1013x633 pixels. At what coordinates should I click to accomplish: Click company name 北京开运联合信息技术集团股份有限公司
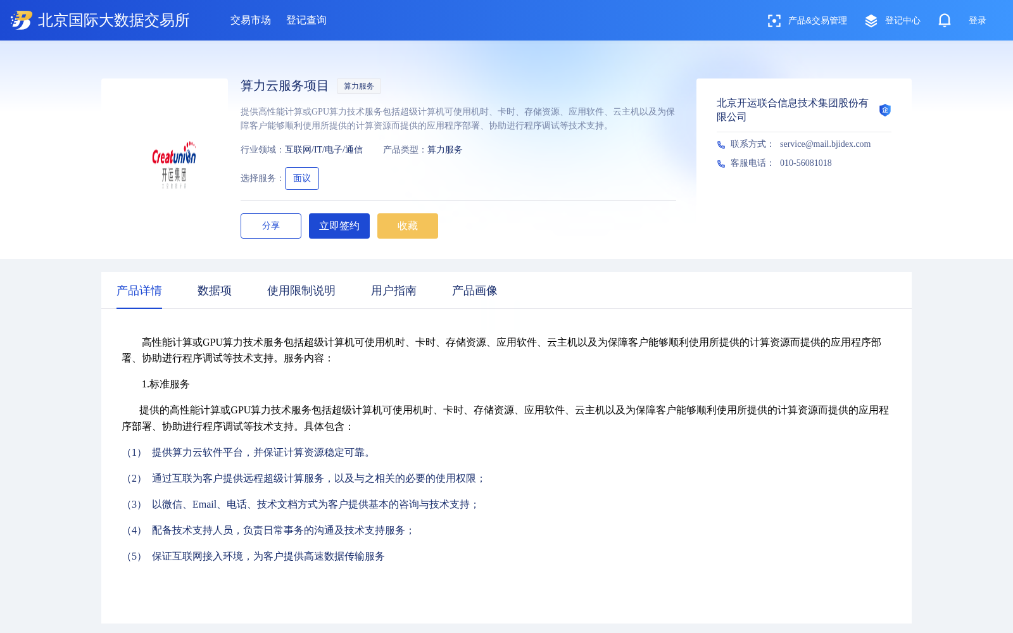click(793, 110)
